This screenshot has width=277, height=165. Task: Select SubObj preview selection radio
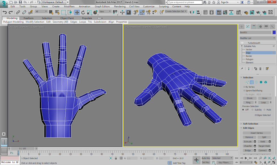(252, 110)
